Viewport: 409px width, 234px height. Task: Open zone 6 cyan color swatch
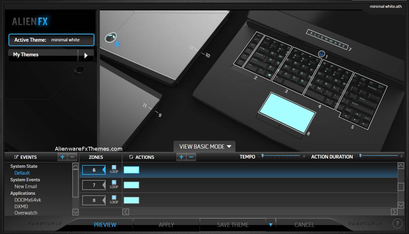tap(131, 170)
